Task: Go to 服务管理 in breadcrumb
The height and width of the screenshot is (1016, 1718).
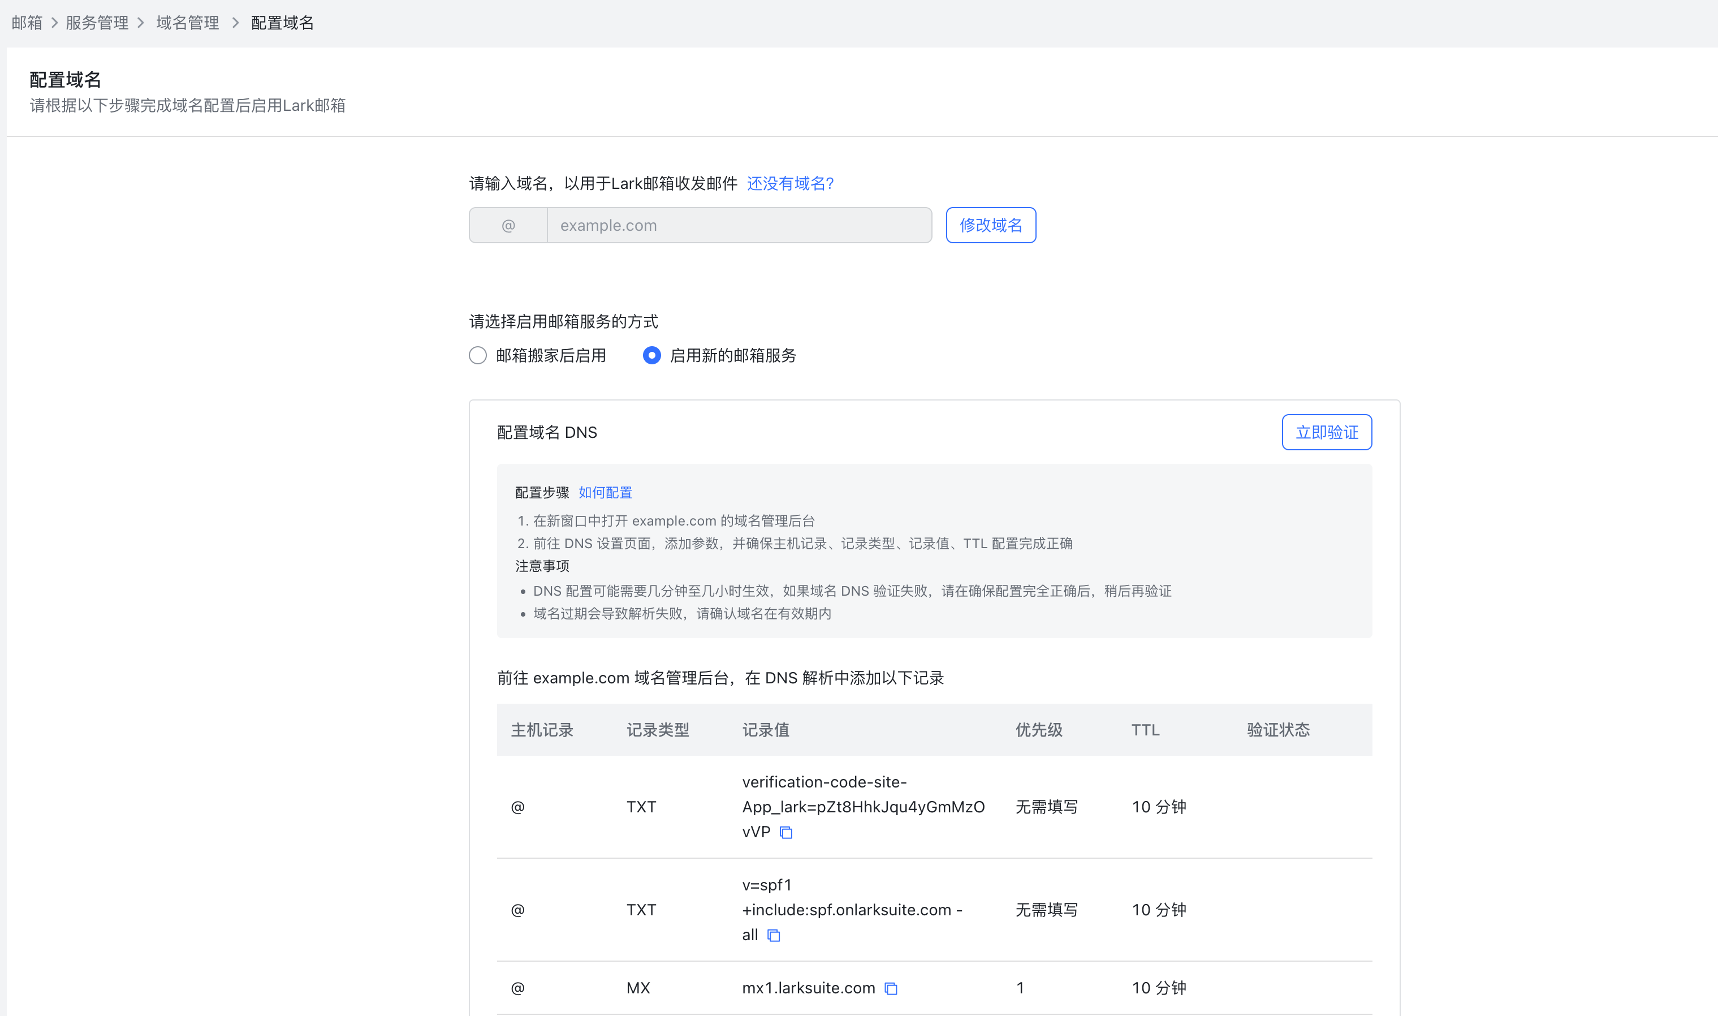Action: [x=97, y=23]
